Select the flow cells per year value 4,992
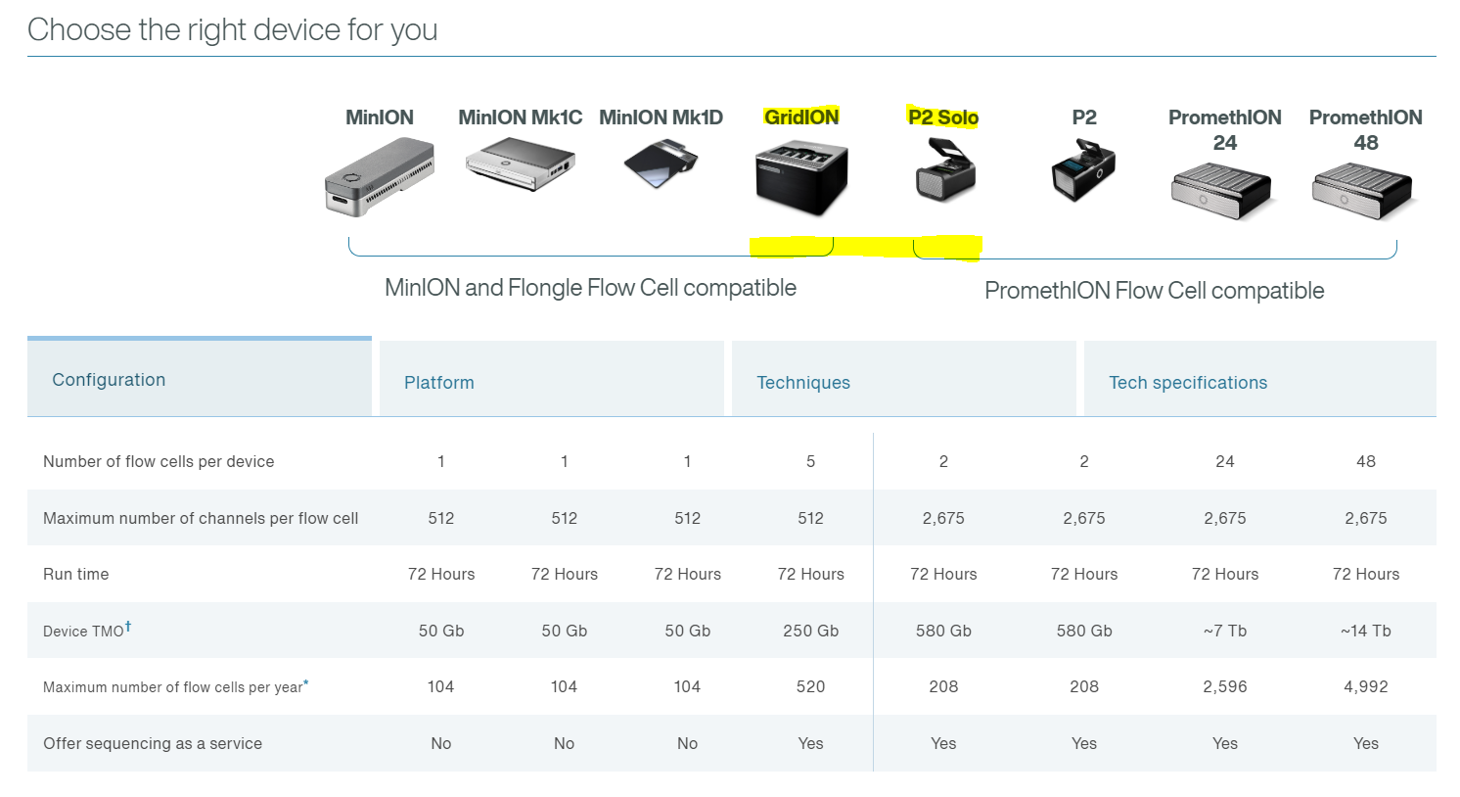This screenshot has width=1460, height=797. coord(1366,686)
